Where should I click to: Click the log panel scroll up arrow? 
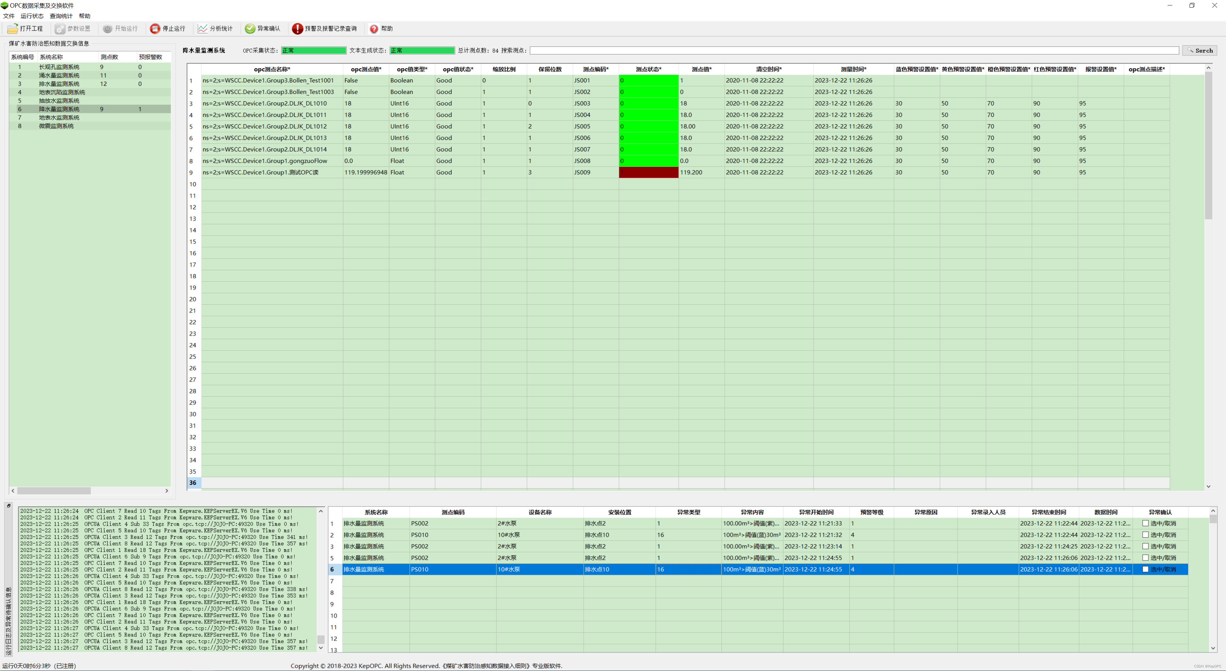coord(321,511)
